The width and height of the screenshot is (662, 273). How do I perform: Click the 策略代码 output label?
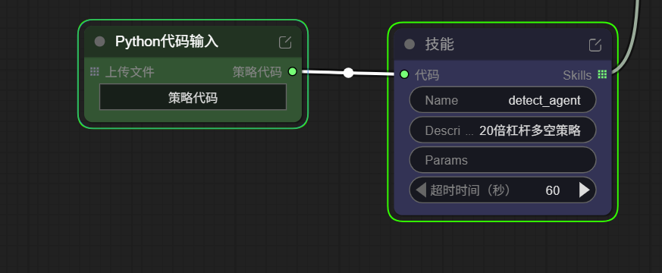tap(257, 72)
